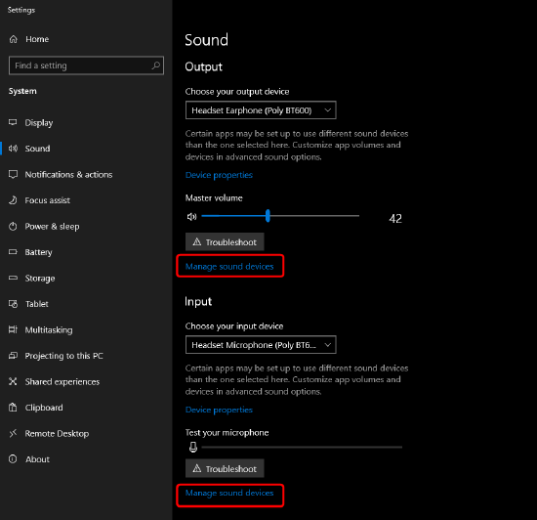Click the Power & sleep icon
Viewport: 537px width, 520px height.
(x=13, y=226)
